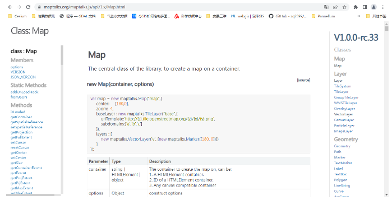Open the Geometry class link
The image size is (392, 205).
click(x=342, y=146)
